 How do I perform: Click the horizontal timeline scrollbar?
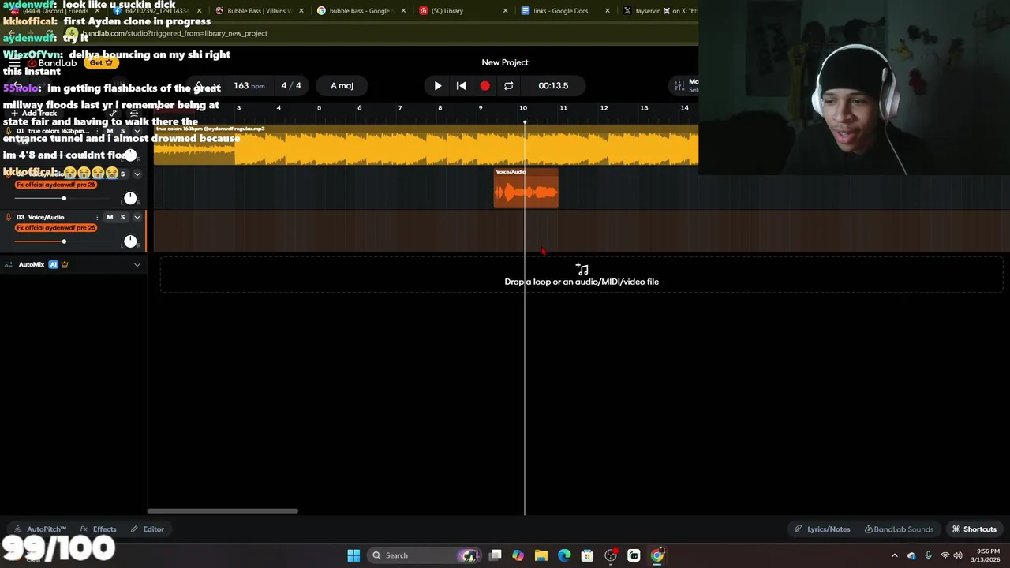pyautogui.click(x=223, y=510)
